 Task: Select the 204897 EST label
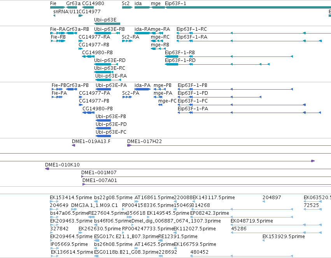[x=271, y=198]
